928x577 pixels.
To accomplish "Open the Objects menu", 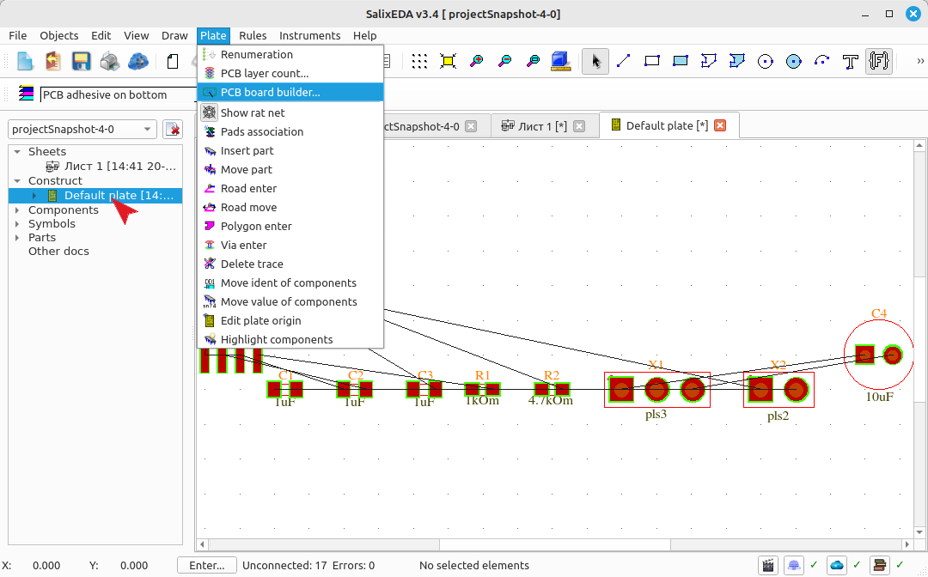I will pyautogui.click(x=59, y=35).
